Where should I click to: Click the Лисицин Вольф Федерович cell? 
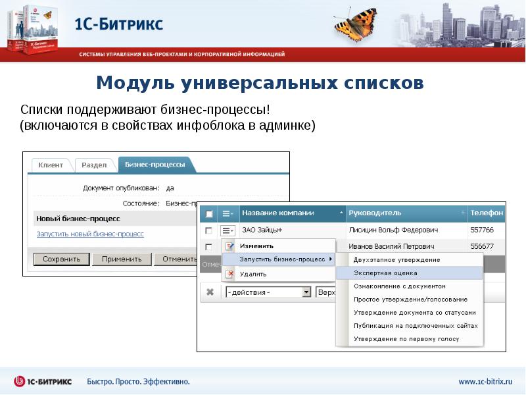coord(393,230)
